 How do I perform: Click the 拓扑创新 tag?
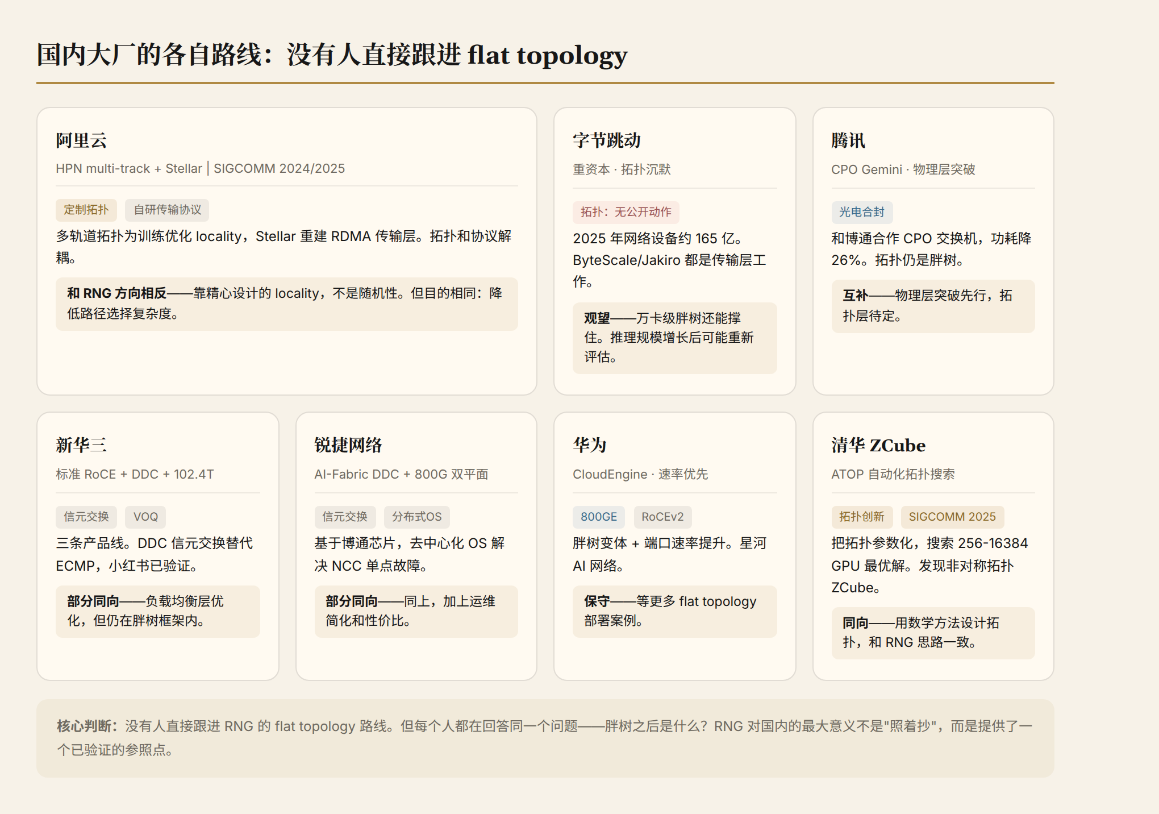pos(862,517)
